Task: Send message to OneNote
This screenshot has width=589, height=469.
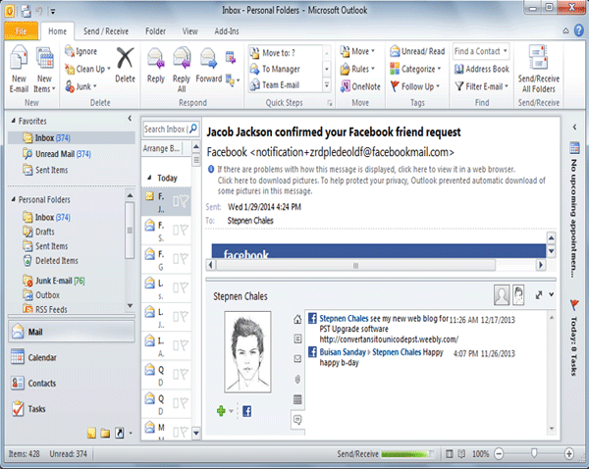Action: tap(360, 86)
